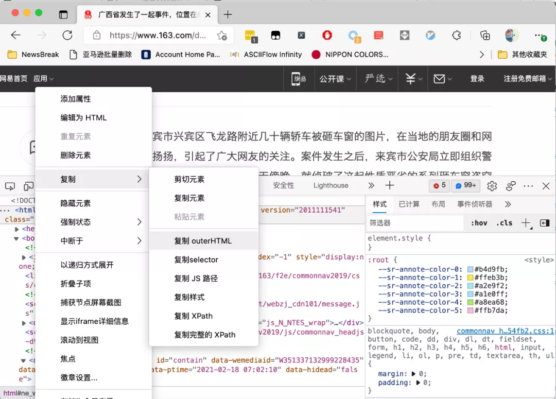Image resolution: width=556 pixels, height=399 pixels.
Task: Open browser settings and more menu
Action: pyautogui.click(x=541, y=36)
